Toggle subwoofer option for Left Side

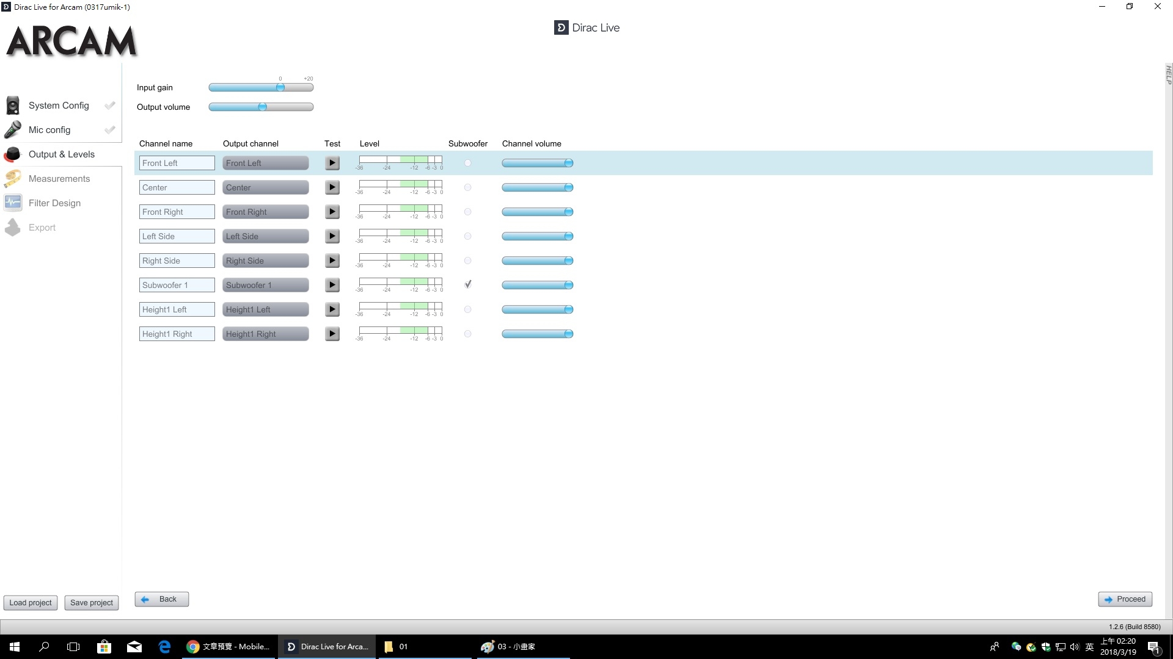[x=468, y=236]
